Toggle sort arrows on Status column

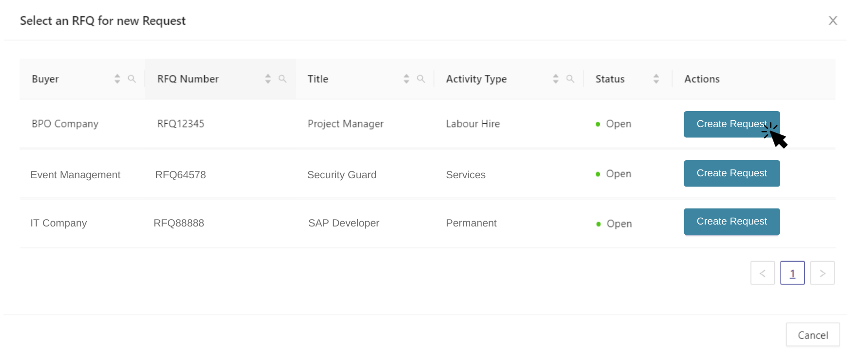pyautogui.click(x=656, y=79)
